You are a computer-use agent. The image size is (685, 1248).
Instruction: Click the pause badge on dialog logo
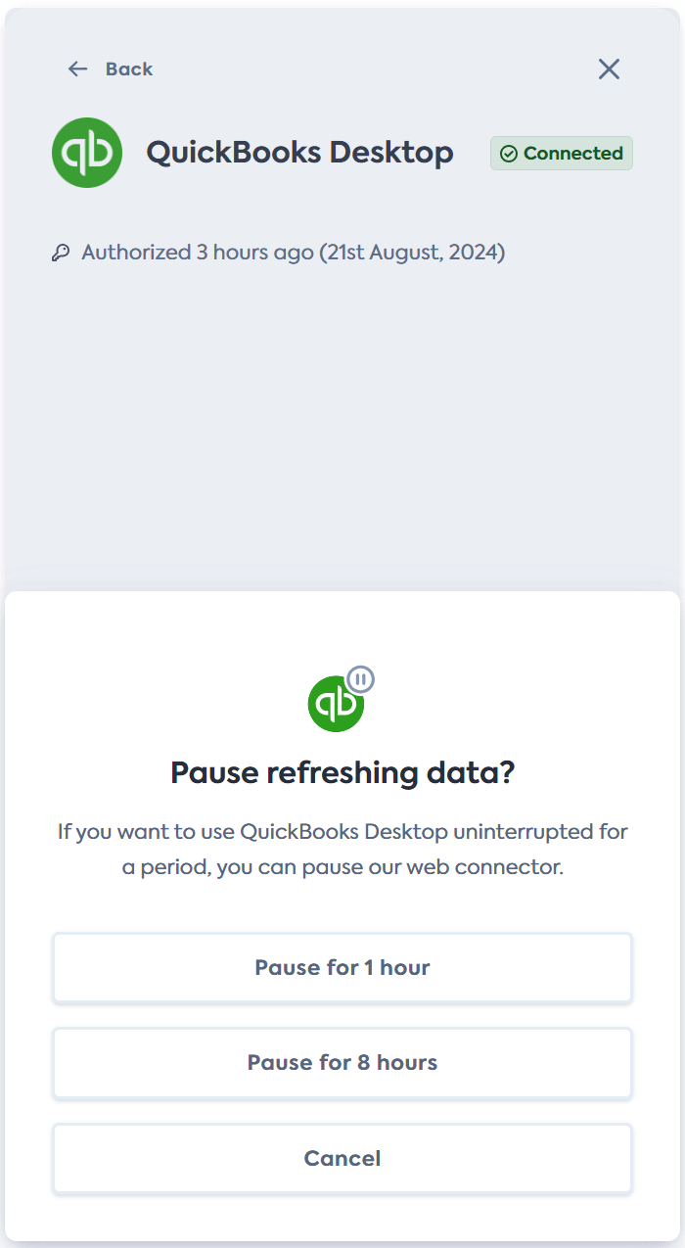point(361,679)
